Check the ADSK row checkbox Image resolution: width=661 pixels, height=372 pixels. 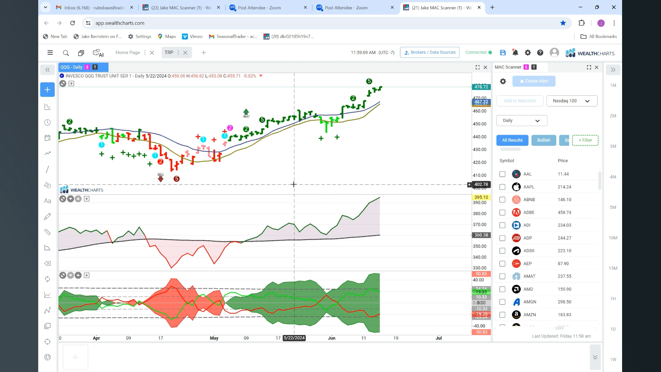[502, 251]
